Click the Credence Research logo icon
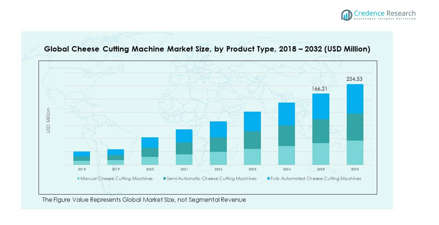 pyautogui.click(x=347, y=15)
